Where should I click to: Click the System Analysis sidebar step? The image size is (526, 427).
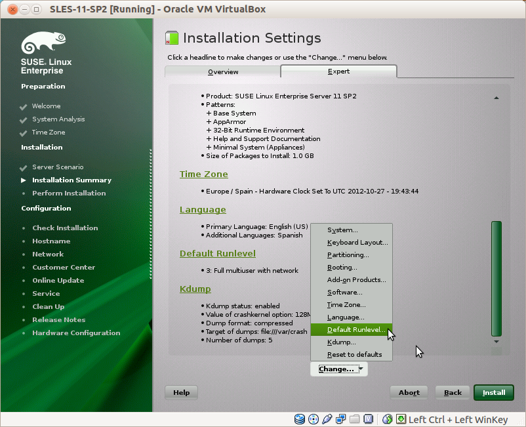58,119
